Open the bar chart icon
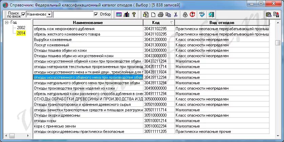The height and width of the screenshot is (142, 284). coord(126,15)
